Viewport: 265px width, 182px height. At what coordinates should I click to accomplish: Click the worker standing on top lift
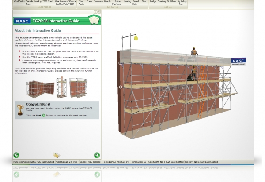pos(194,53)
